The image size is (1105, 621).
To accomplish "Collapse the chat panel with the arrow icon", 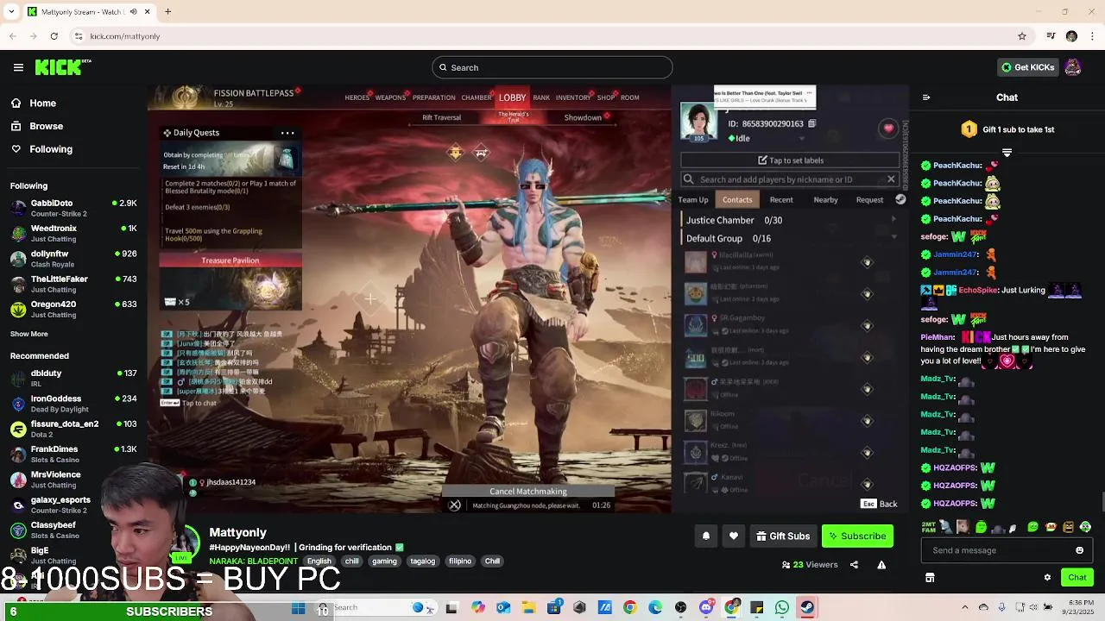I will pyautogui.click(x=926, y=97).
